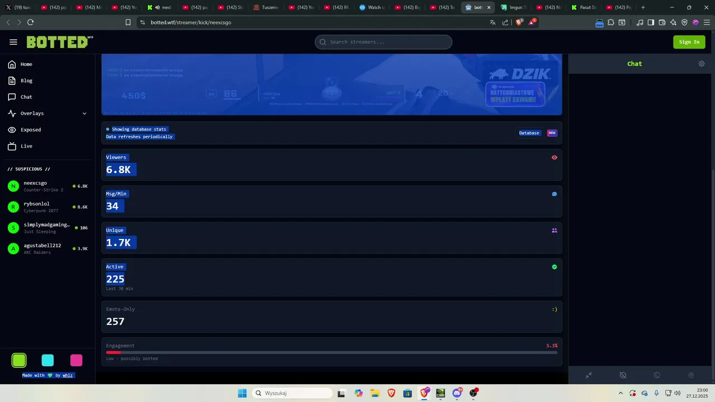The width and height of the screenshot is (715, 402).
Task: Click the Engagement progress bar
Action: (x=332, y=352)
